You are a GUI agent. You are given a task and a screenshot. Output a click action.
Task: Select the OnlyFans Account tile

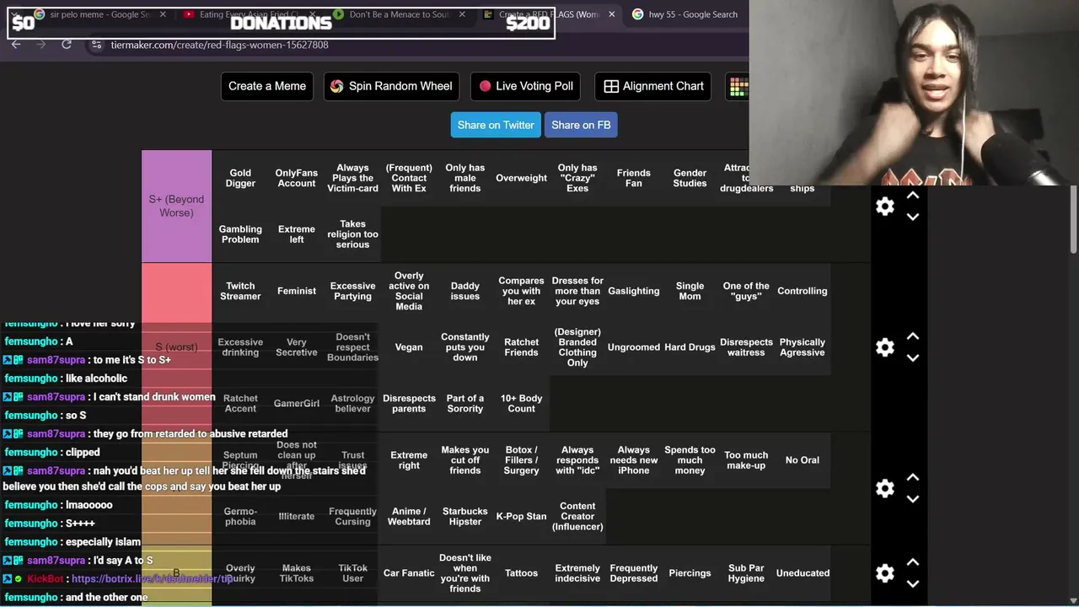click(297, 178)
